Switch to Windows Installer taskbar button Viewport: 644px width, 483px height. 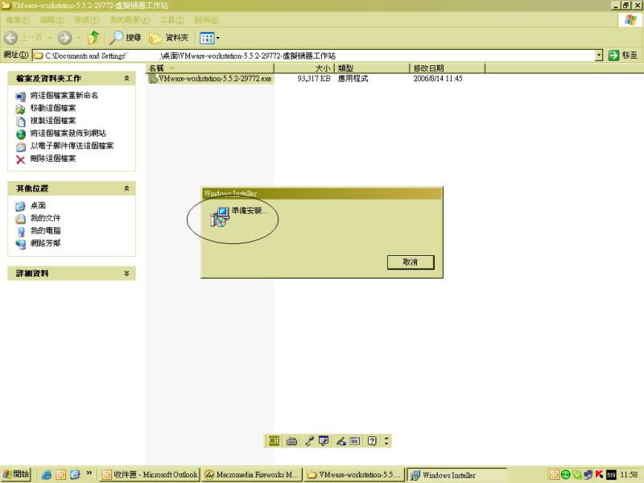456,475
